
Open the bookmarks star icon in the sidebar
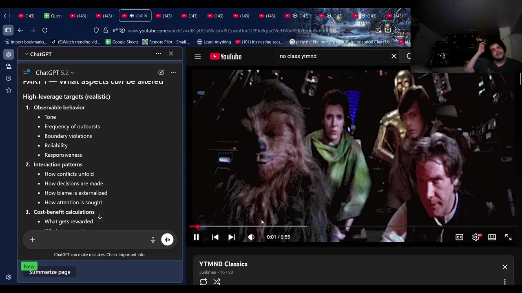coord(9,90)
